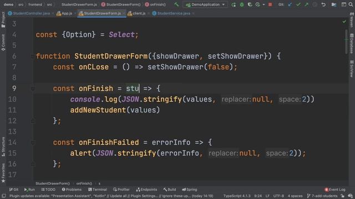
Task: Open the Profiler tool window tab
Action: click(121, 190)
